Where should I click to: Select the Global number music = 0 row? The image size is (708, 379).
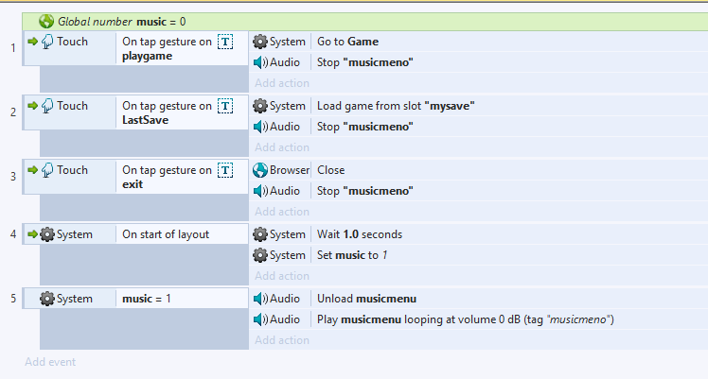(x=364, y=22)
